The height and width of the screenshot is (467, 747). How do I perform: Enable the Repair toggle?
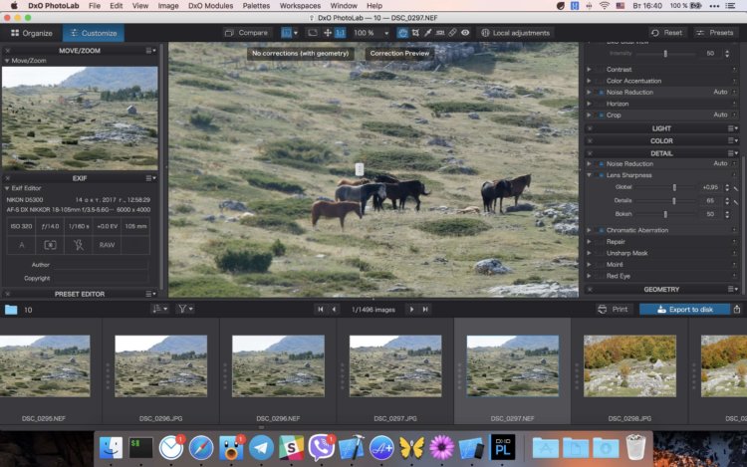(x=602, y=242)
